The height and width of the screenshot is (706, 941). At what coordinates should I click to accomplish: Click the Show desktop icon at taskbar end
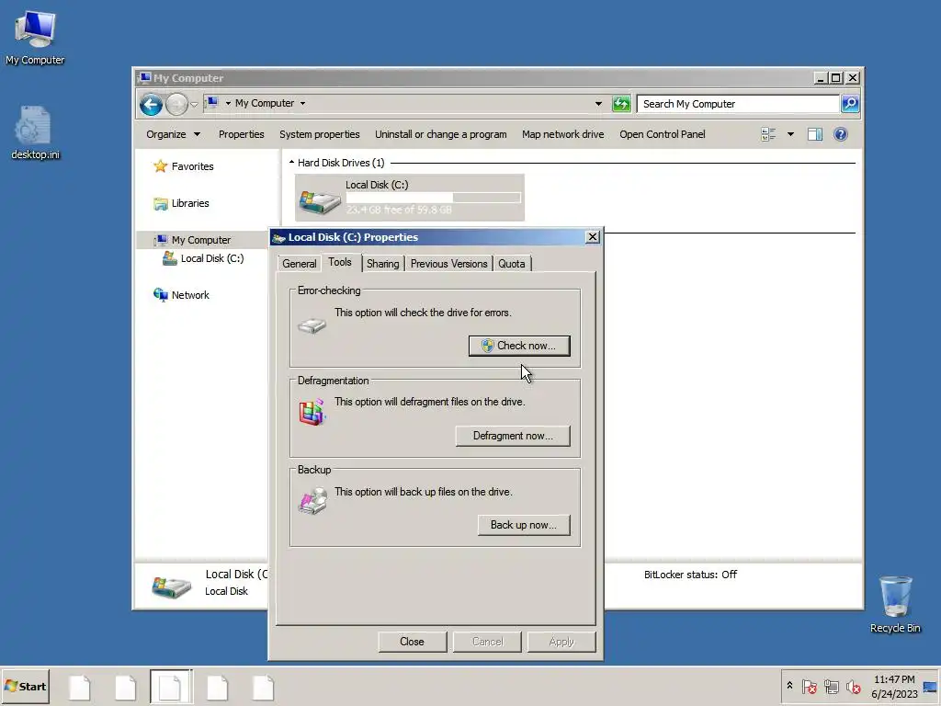pyautogui.click(x=930, y=687)
